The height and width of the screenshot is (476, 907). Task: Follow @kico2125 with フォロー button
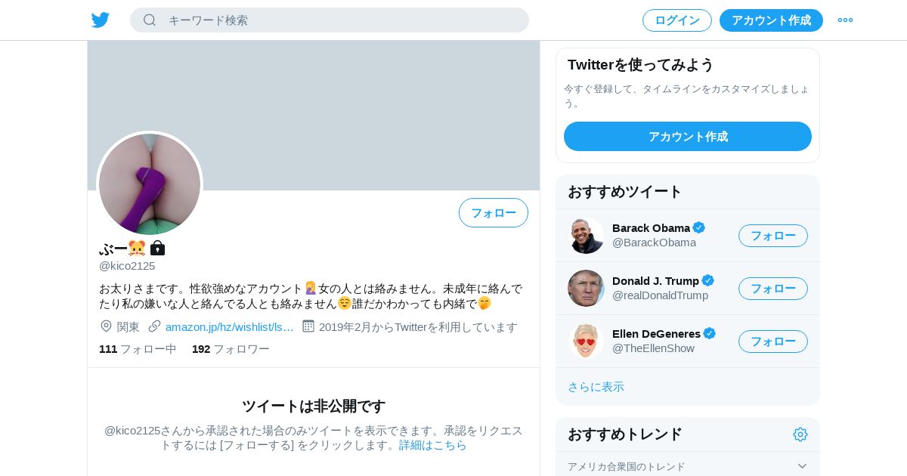pyautogui.click(x=494, y=213)
